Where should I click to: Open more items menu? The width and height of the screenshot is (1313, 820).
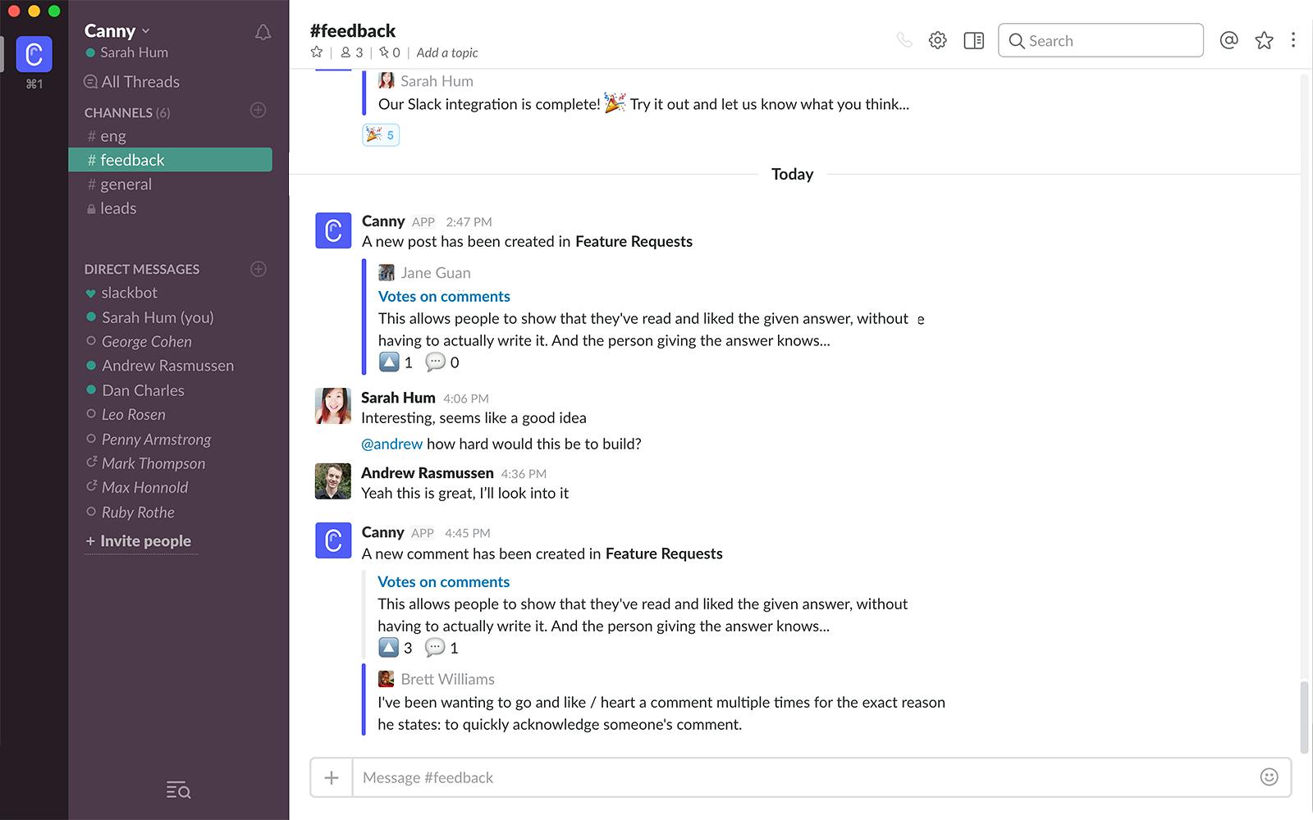click(1293, 40)
